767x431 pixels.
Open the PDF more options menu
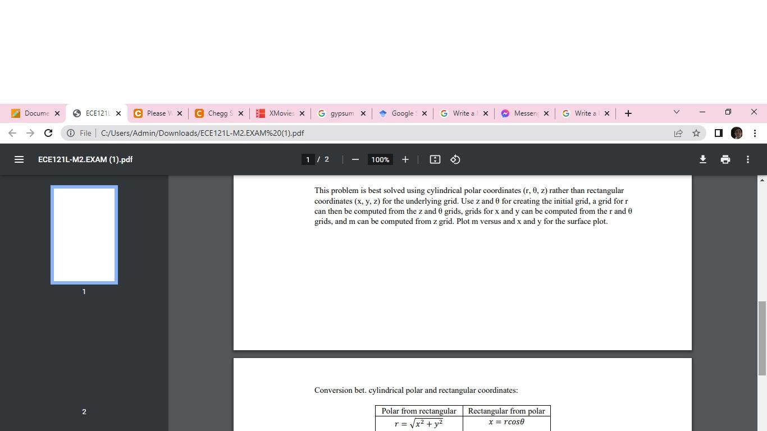[x=748, y=159]
